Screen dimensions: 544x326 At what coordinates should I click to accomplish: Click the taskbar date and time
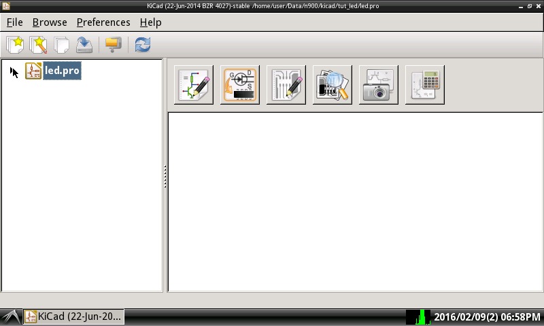pos(487,317)
